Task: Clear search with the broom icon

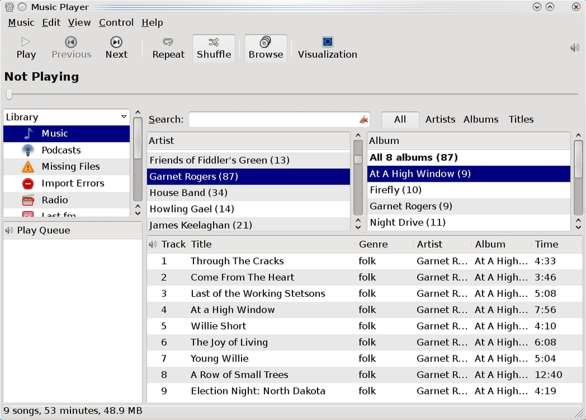Action: point(363,119)
